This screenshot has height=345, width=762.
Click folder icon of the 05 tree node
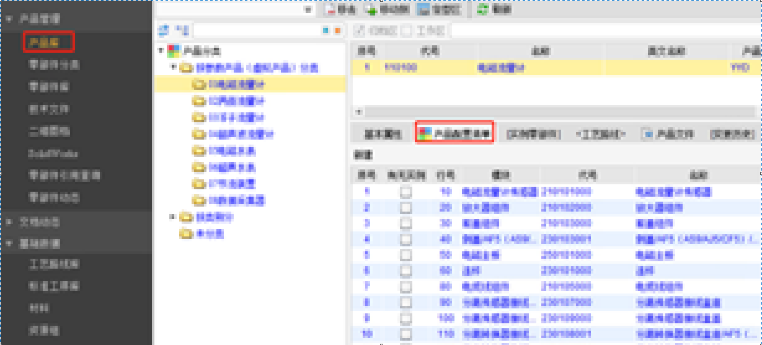(x=198, y=151)
